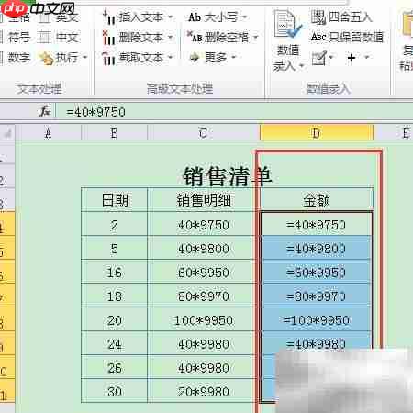Open the 删除文本 dropdown arrow

[170, 38]
